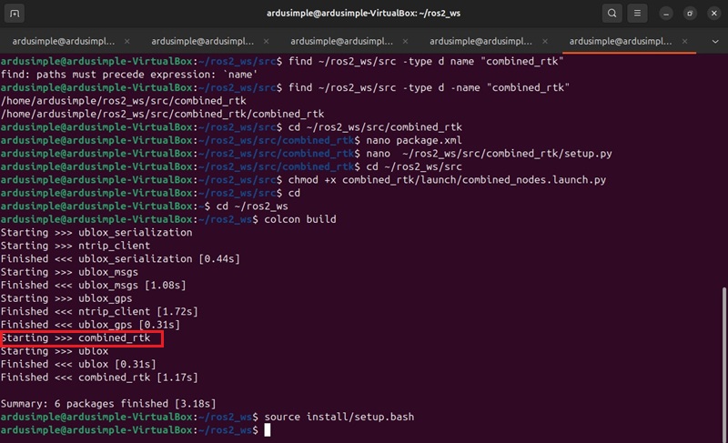Click the search icon in the title bar
Screen dimensions: 728x443
(612, 14)
